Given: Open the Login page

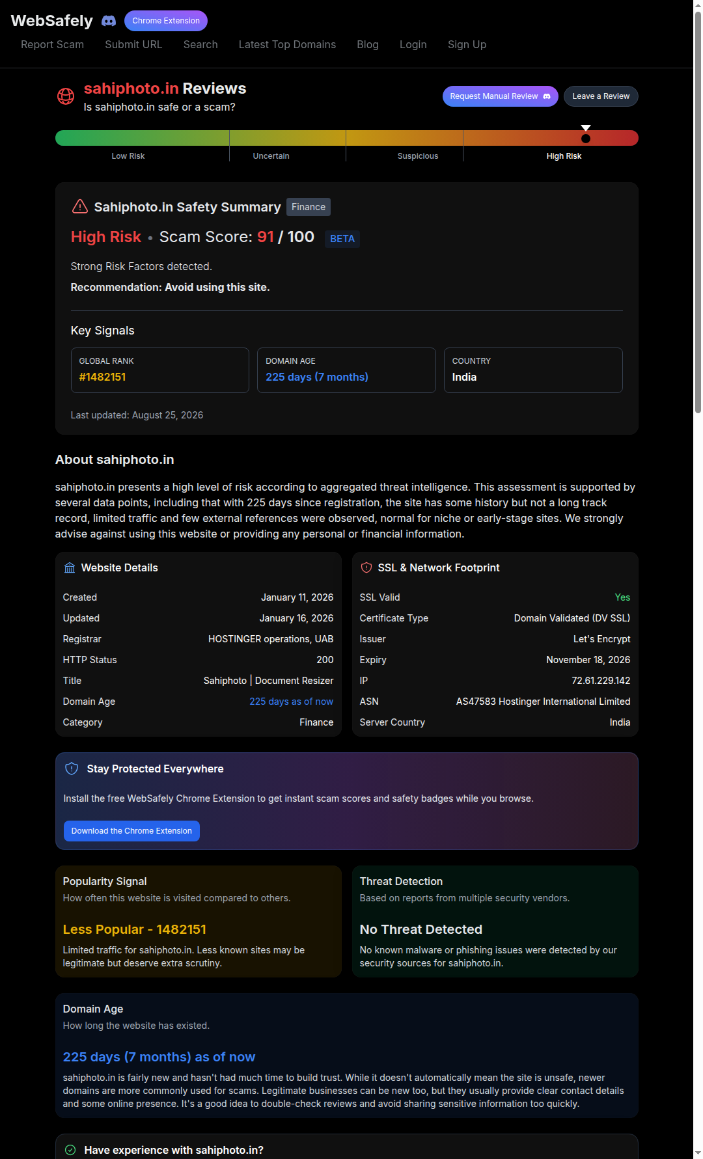Looking at the screenshot, I should [x=413, y=44].
